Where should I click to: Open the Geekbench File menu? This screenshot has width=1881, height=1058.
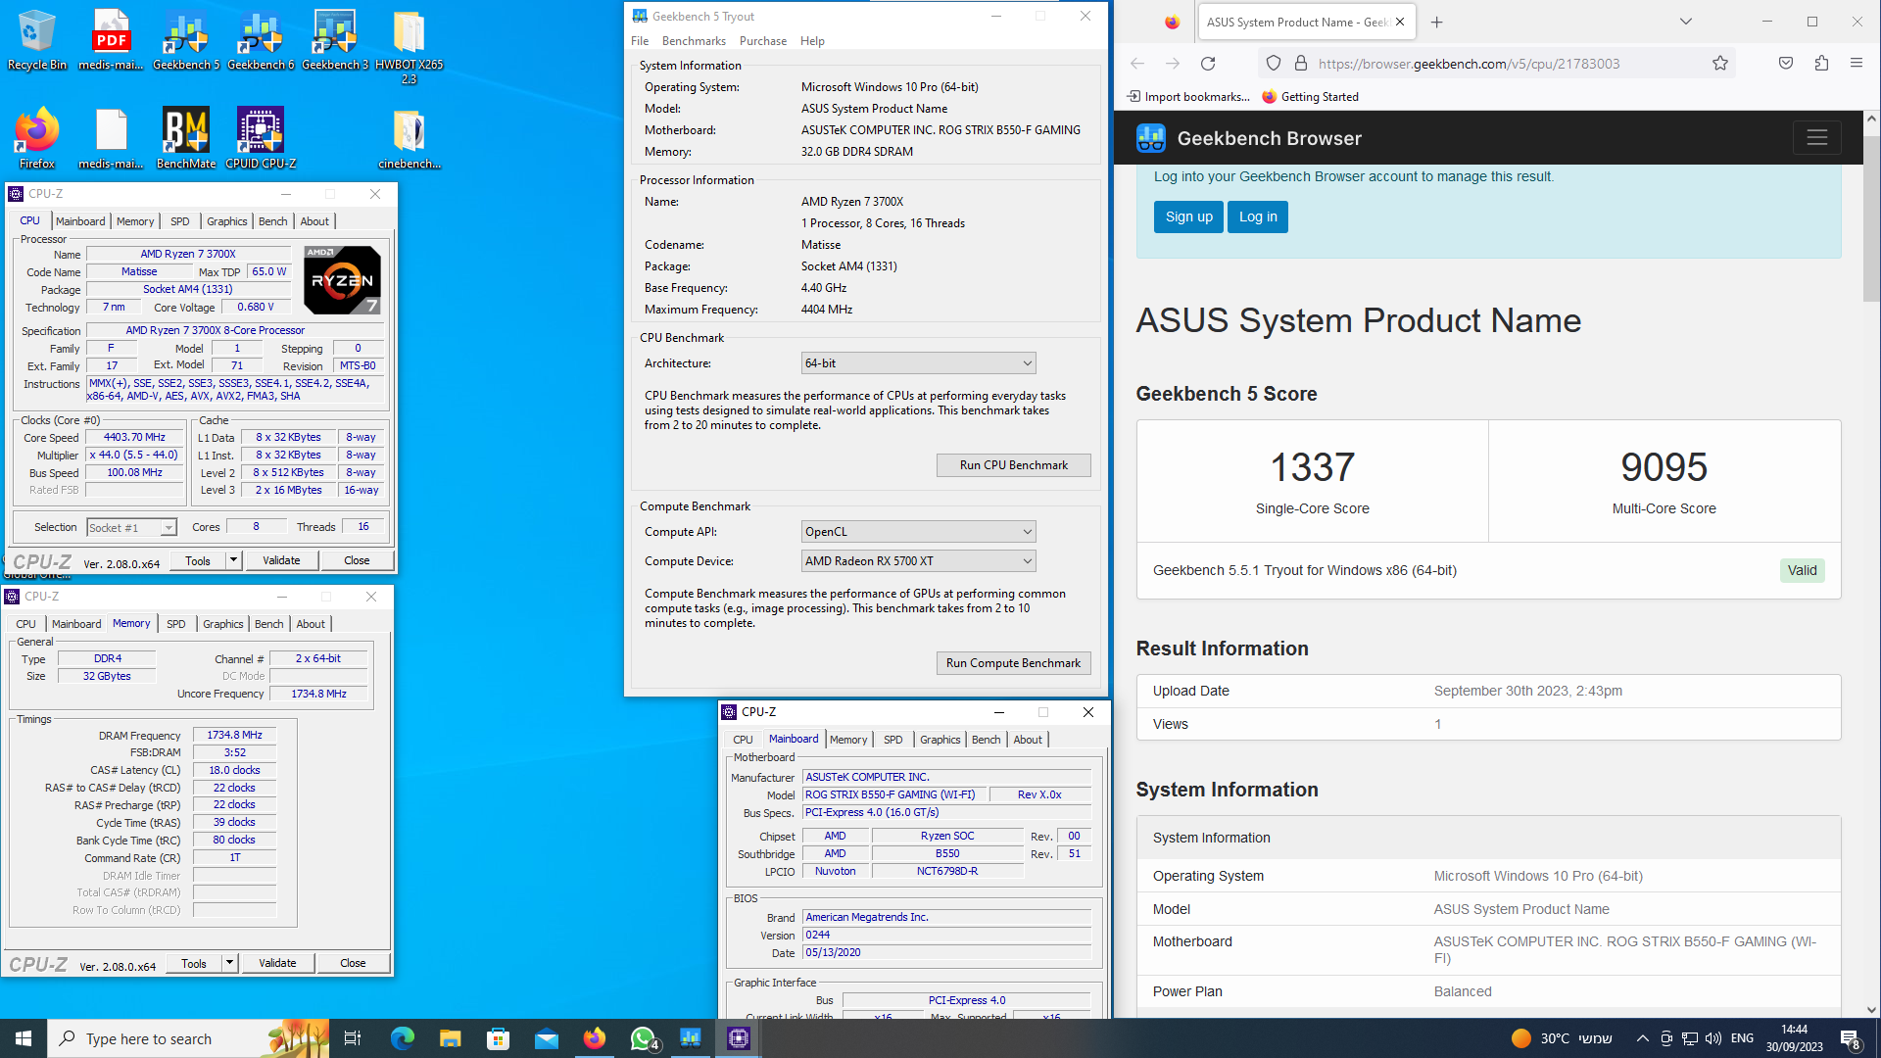click(x=640, y=41)
